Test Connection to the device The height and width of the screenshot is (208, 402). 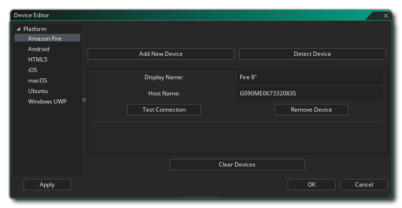click(164, 110)
